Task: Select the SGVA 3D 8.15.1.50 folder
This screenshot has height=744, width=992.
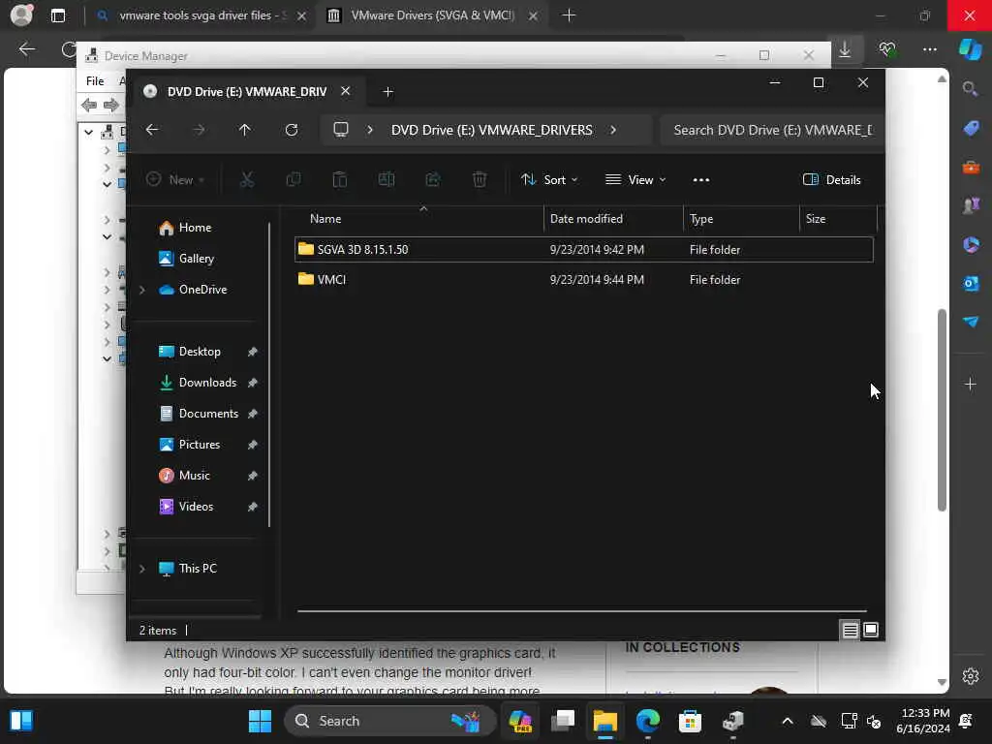Action: pyautogui.click(x=584, y=249)
